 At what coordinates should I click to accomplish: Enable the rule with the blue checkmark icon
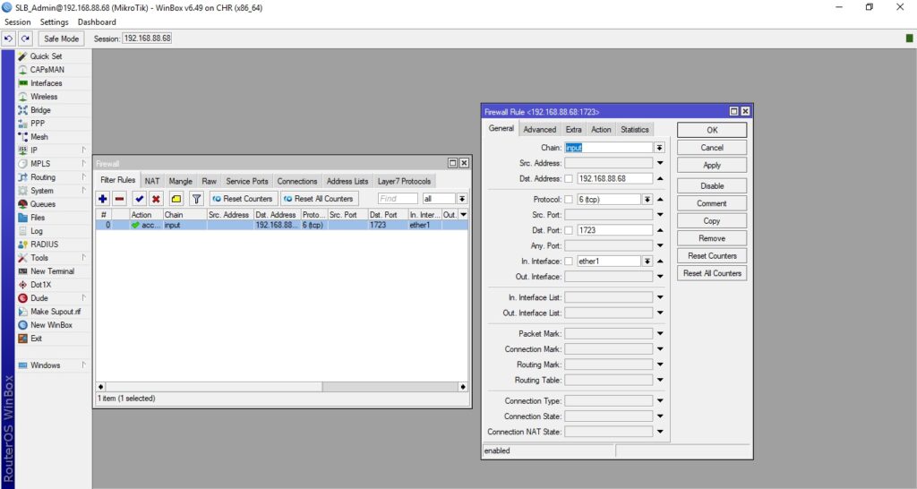click(139, 199)
